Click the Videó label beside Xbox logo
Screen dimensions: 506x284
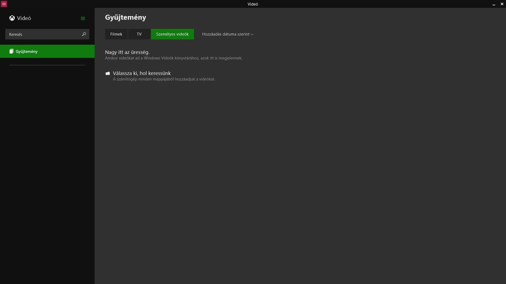[24, 18]
